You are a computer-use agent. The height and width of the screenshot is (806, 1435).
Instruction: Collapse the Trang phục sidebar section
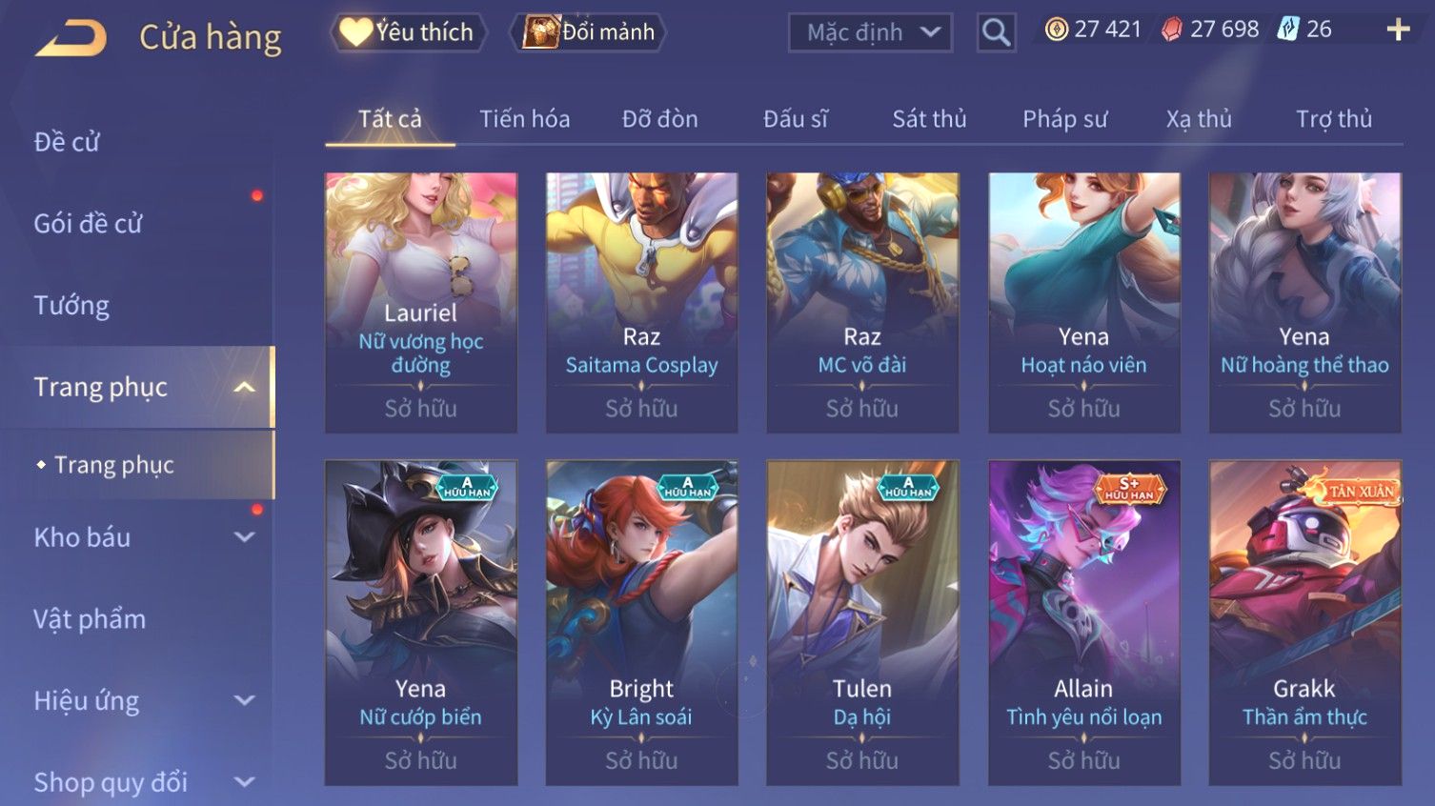coord(245,387)
